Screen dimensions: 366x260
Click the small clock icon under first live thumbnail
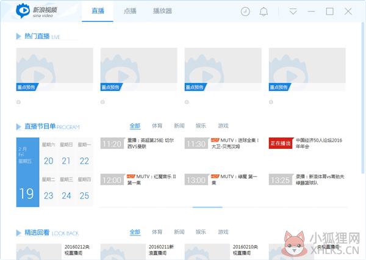coord(18,102)
